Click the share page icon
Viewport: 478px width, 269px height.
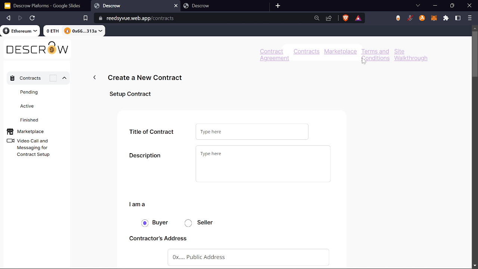pos(329,18)
